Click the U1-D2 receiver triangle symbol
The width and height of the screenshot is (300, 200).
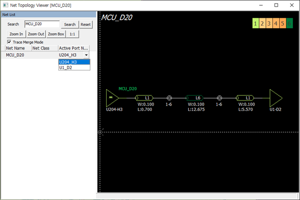click(276, 98)
